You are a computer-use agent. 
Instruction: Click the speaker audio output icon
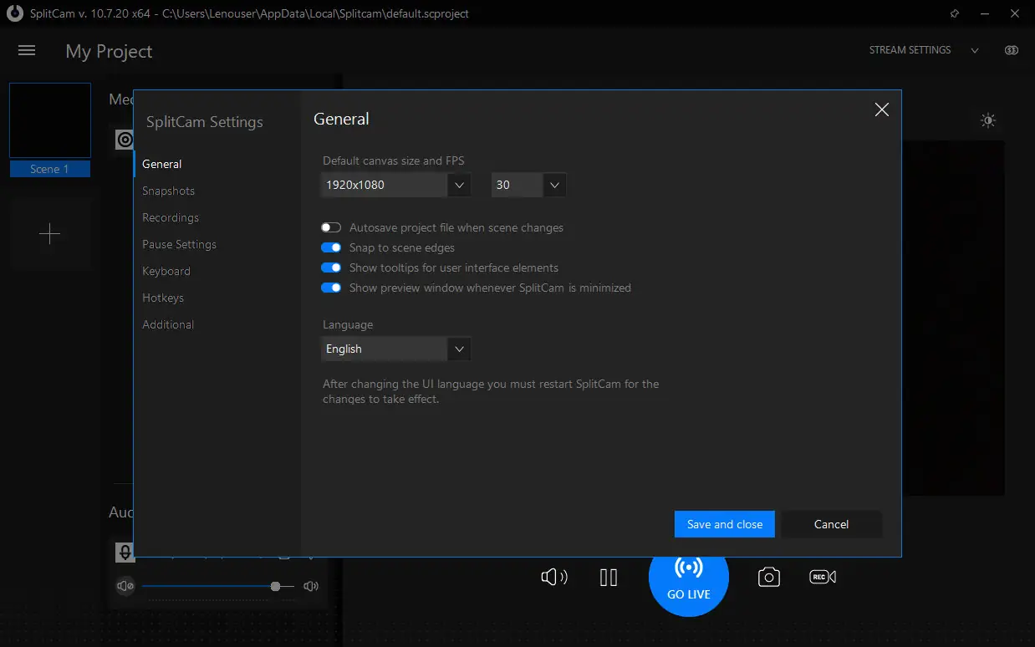click(x=554, y=577)
